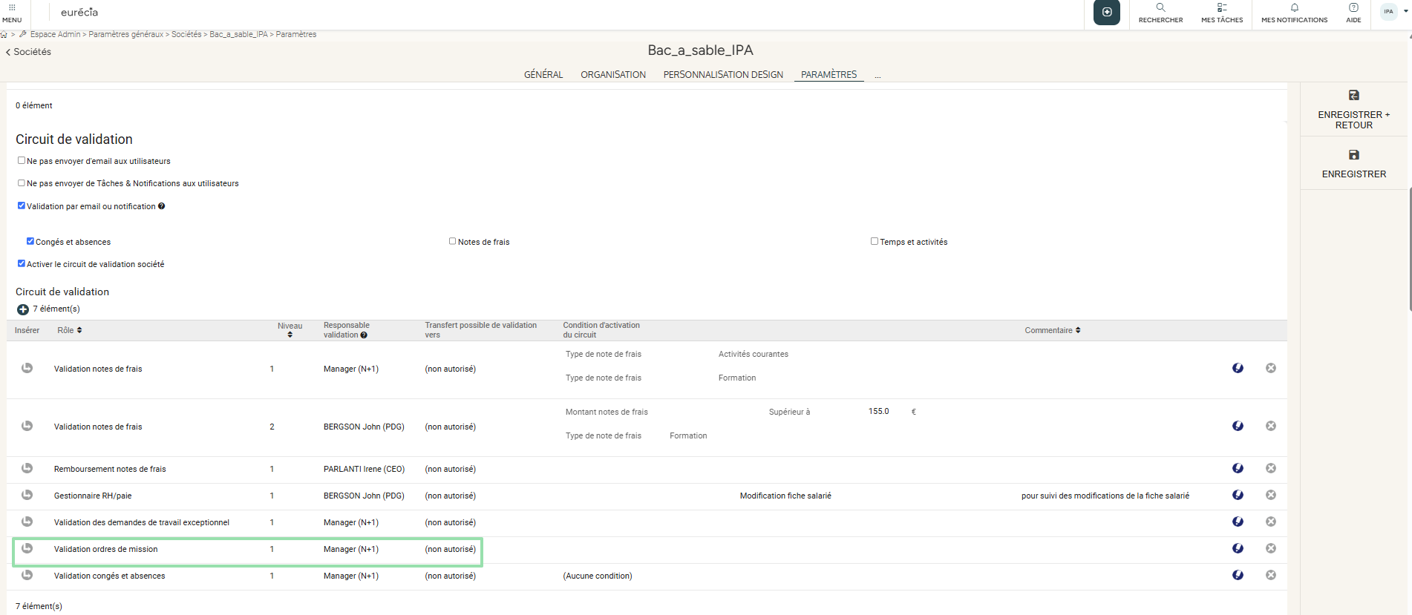Edit the Validation ordres de mission row
Viewport: 1412px width, 615px height.
point(1238,548)
